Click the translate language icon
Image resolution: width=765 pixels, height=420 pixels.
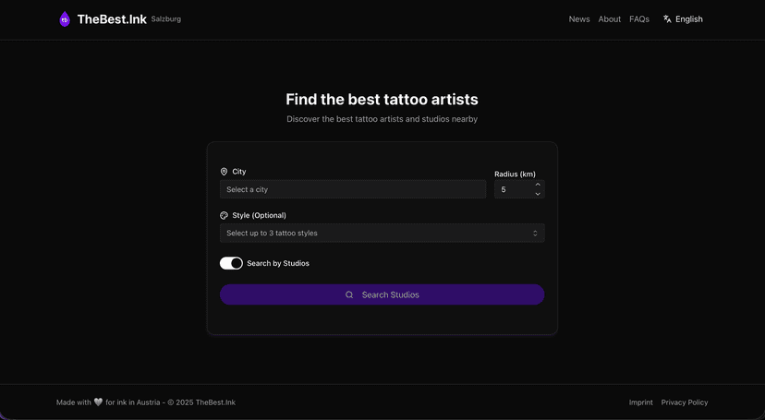click(x=667, y=18)
